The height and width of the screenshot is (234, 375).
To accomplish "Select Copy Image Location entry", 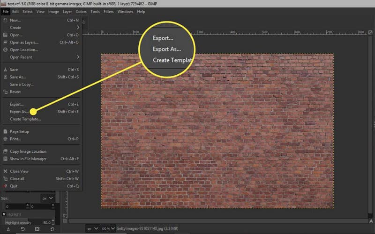I will click(x=41, y=151).
